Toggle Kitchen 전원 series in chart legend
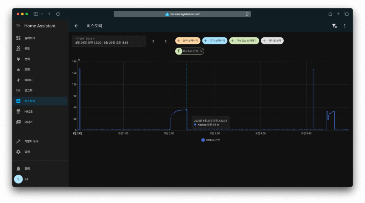 click(211, 140)
